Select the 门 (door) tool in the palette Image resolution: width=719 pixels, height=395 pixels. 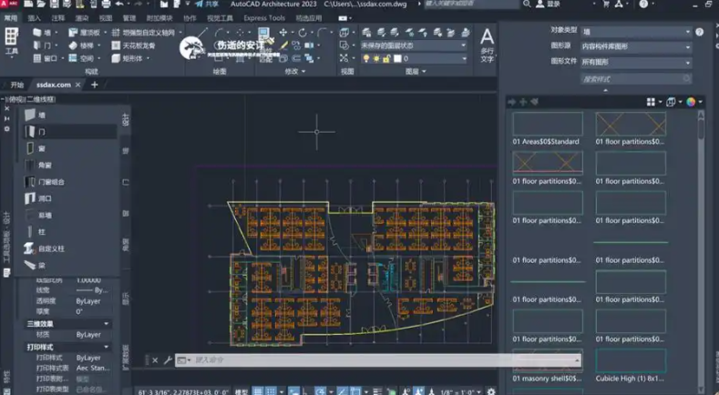[x=42, y=132]
